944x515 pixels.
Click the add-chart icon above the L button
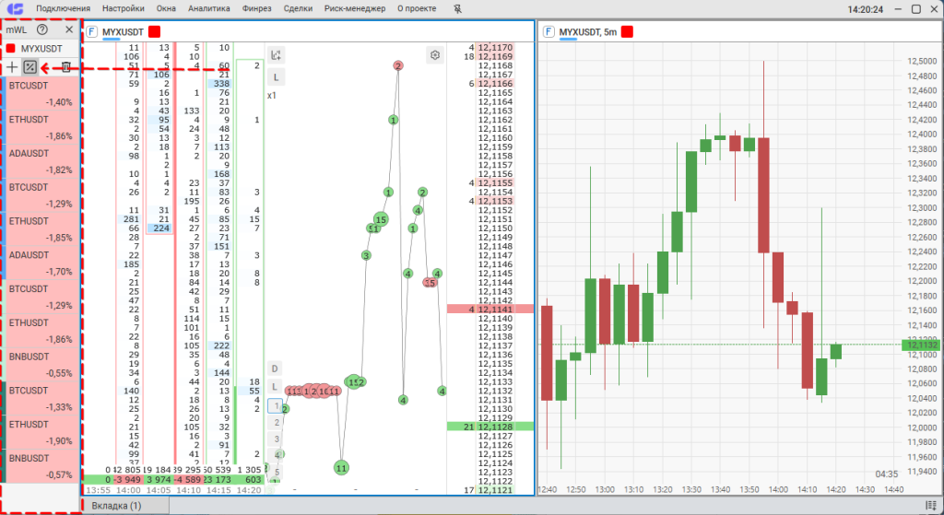(276, 55)
